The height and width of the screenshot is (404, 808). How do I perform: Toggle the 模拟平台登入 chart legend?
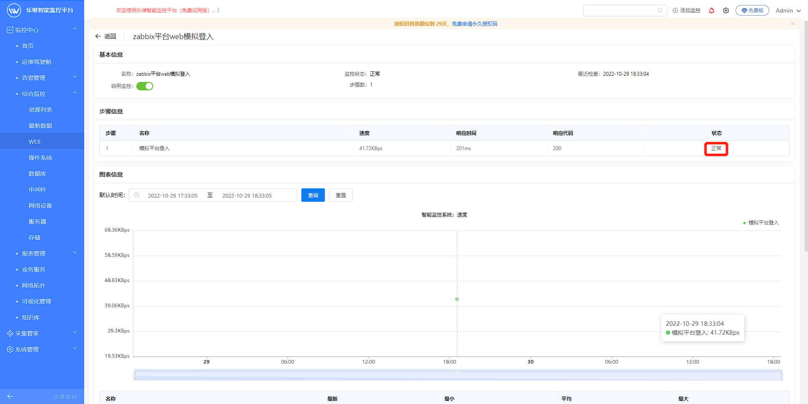click(x=761, y=223)
